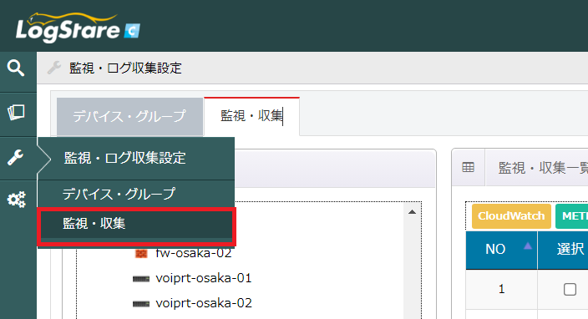Click the green METRICS button
This screenshot has width=588, height=319.
[x=571, y=216]
